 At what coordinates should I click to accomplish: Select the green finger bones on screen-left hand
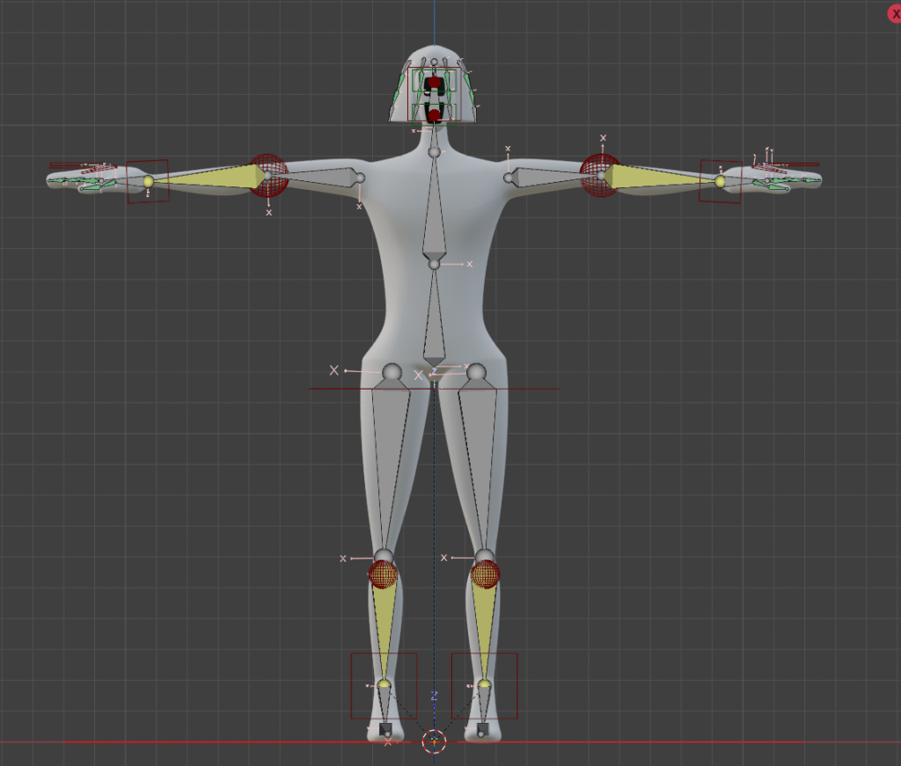coord(84,183)
